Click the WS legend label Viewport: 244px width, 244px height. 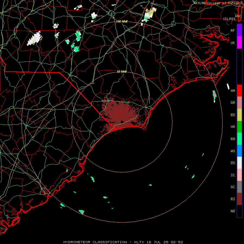tap(233, 151)
